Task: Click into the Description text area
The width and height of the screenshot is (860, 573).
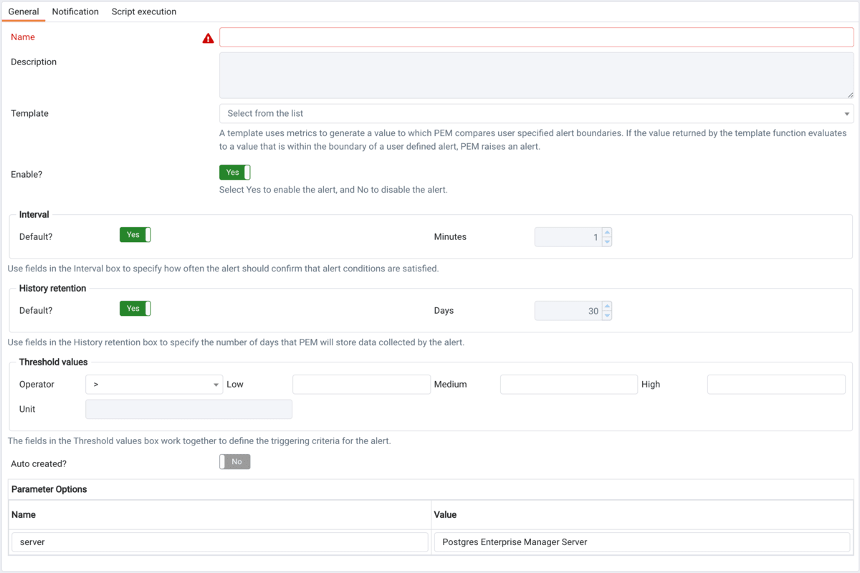Action: click(536, 75)
